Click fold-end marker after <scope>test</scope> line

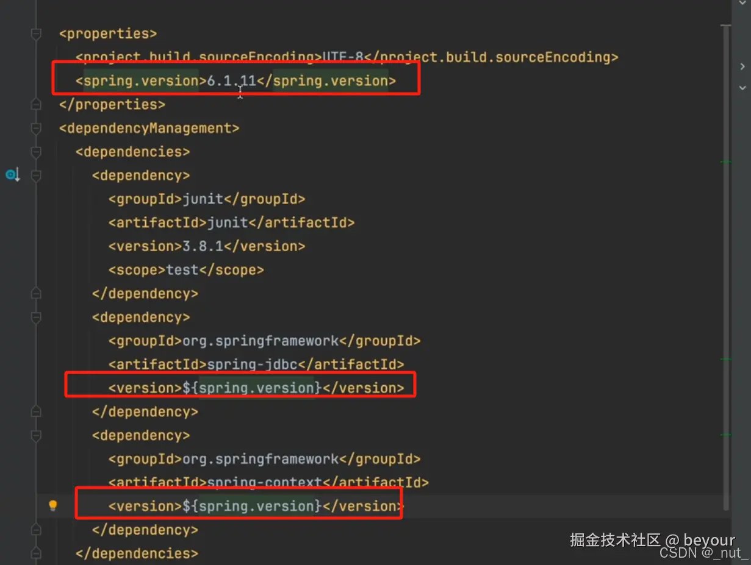(36, 294)
